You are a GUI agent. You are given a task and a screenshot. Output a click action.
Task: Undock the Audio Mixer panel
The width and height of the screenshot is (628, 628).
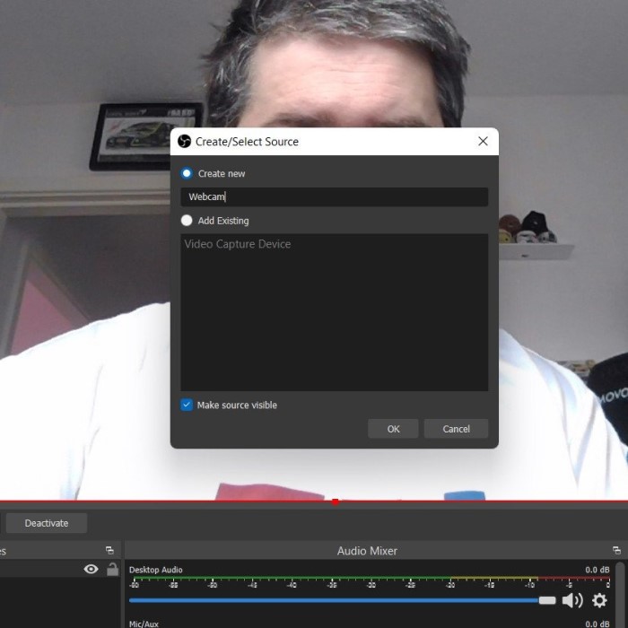pyautogui.click(x=617, y=550)
